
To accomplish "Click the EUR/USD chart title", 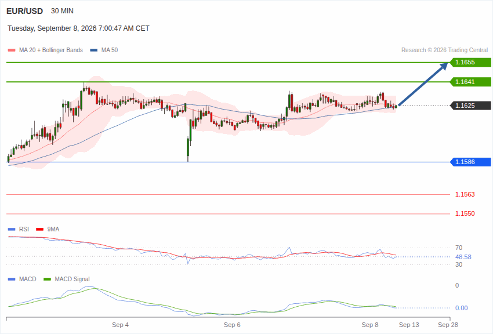I will (x=24, y=12).
